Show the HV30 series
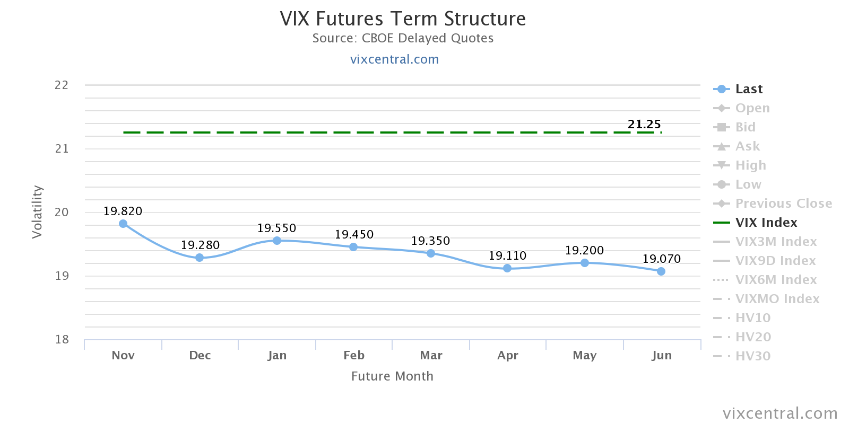Image resolution: width=849 pixels, height=424 pixels. (752, 356)
